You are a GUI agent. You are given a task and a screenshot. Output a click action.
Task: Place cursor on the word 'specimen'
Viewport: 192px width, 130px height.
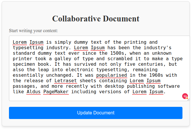(24, 64)
